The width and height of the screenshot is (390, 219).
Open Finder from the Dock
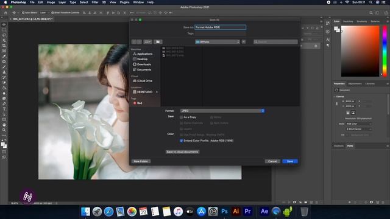click(x=85, y=212)
